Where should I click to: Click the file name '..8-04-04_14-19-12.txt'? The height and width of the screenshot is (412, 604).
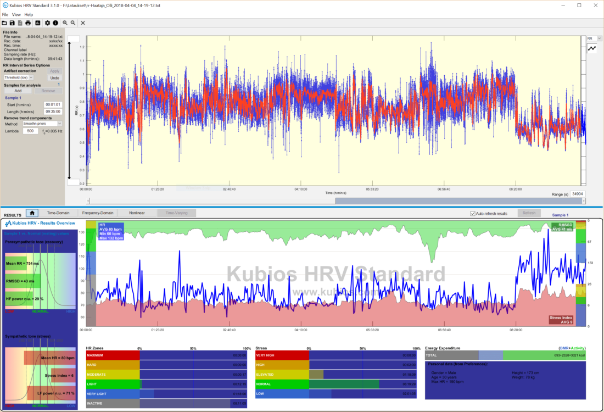pyautogui.click(x=44, y=37)
